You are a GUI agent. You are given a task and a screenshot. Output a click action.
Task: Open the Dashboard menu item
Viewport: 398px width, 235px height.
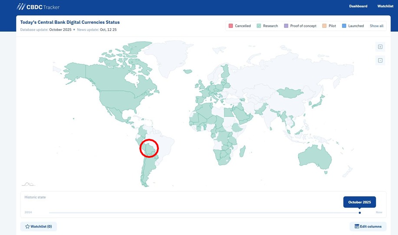(x=358, y=6)
